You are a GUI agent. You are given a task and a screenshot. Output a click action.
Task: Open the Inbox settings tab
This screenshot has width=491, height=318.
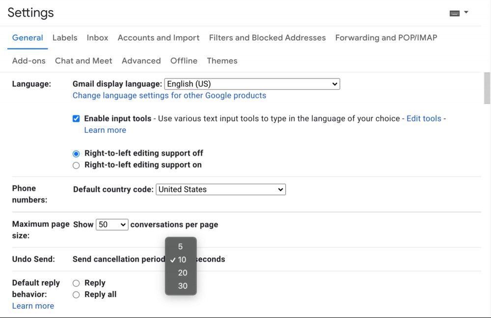97,38
